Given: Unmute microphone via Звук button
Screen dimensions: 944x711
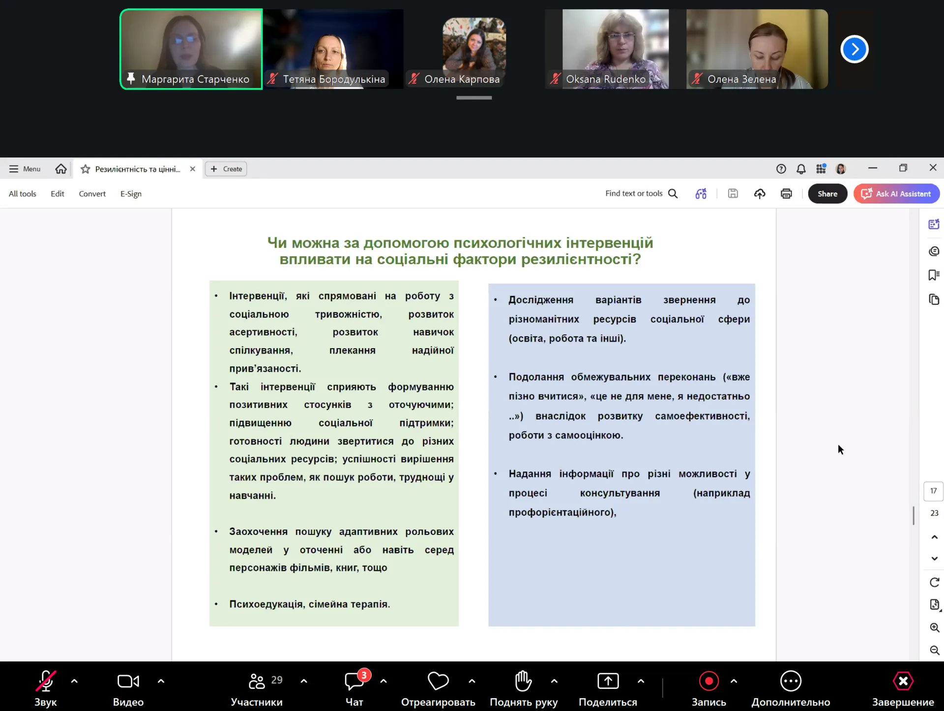Looking at the screenshot, I should (x=46, y=689).
